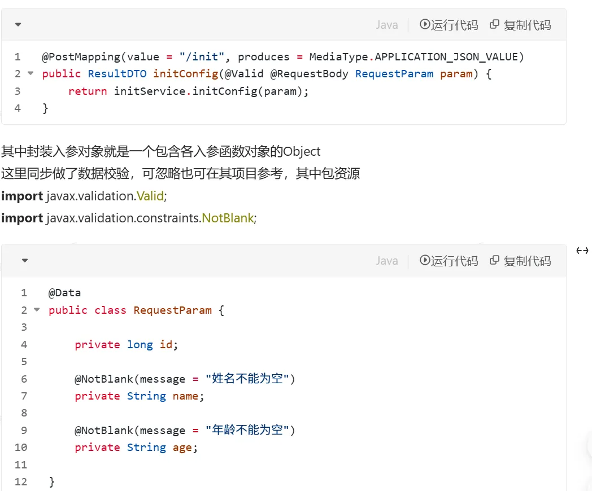Click the @Data annotation on line 1
592x491 pixels.
coord(64,293)
